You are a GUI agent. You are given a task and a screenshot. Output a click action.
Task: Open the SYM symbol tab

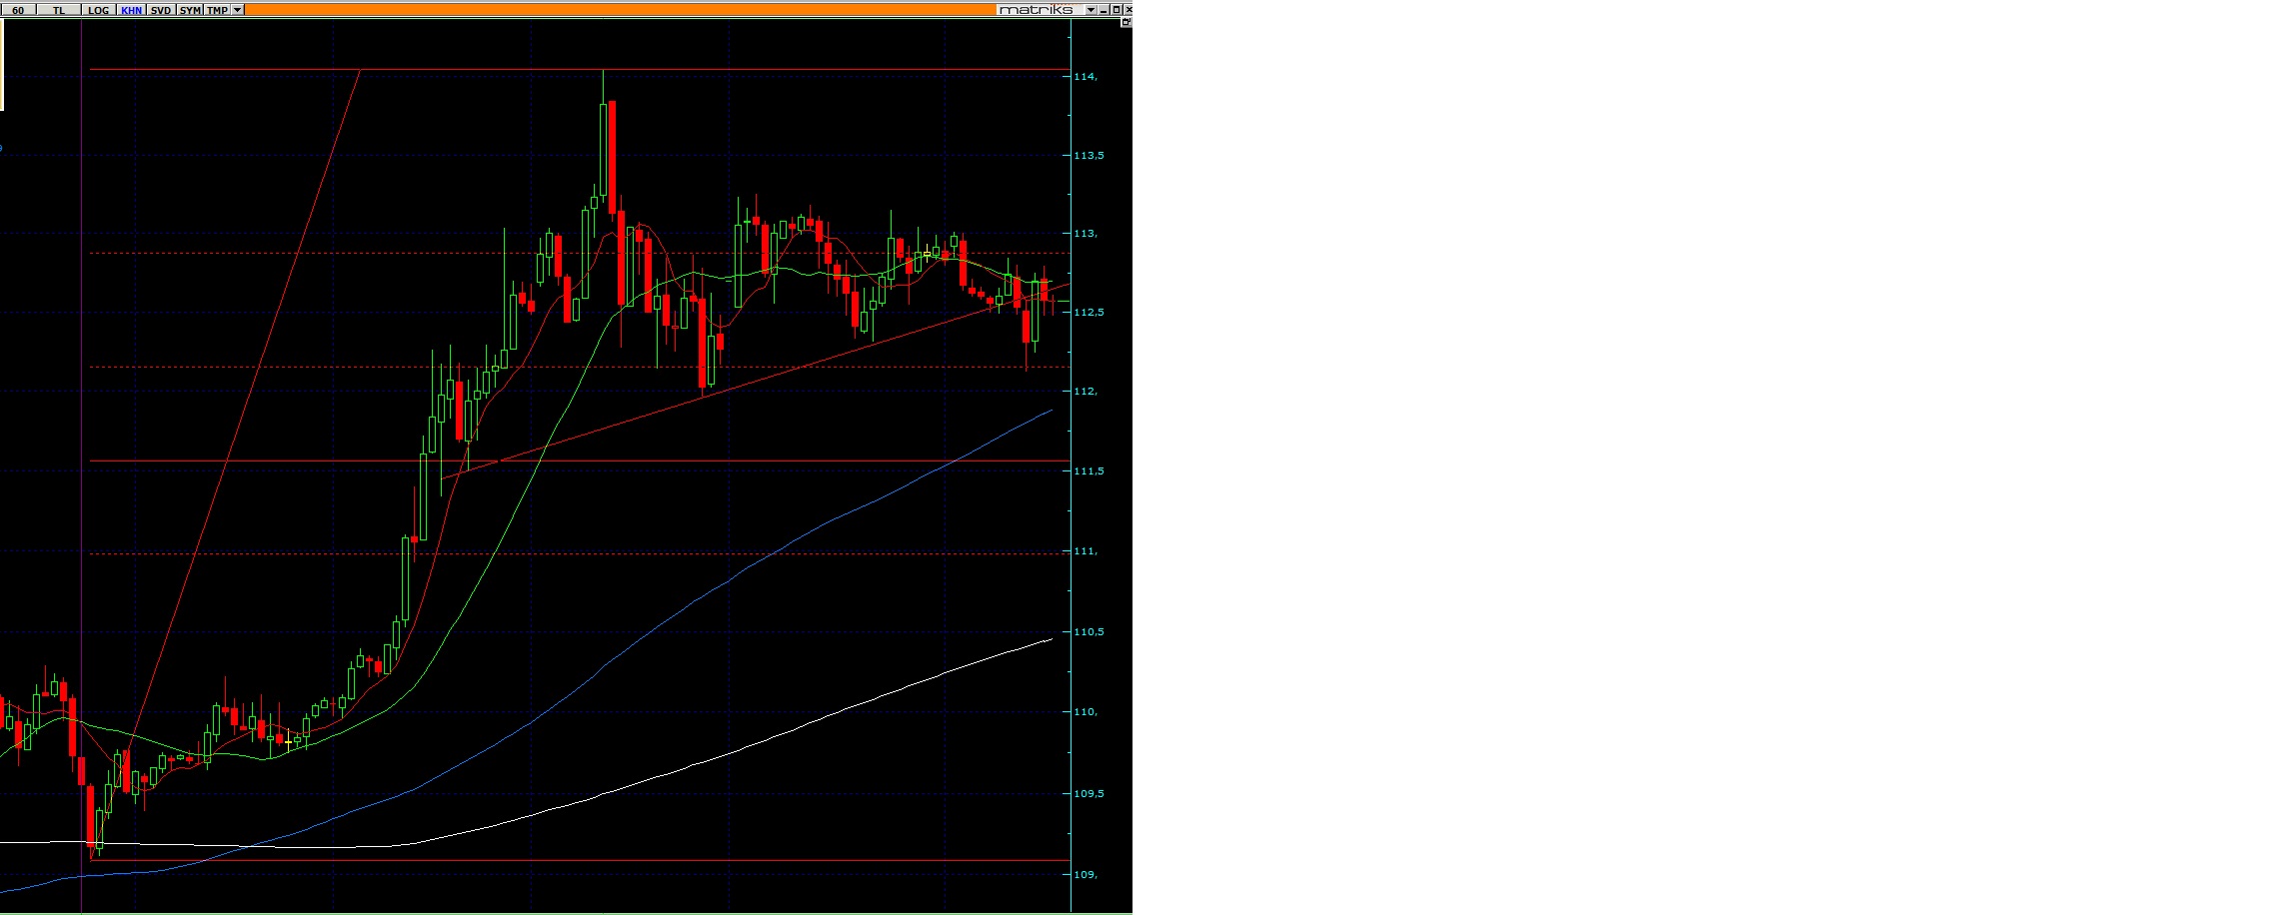[190, 10]
